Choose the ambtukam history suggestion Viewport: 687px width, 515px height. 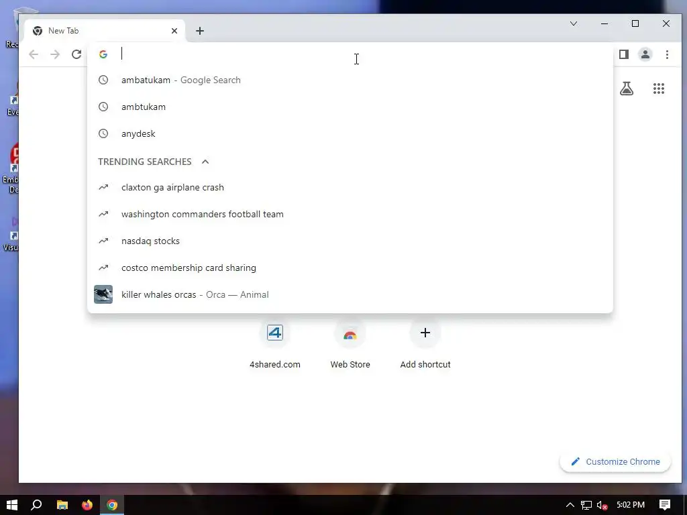[x=350, y=107]
